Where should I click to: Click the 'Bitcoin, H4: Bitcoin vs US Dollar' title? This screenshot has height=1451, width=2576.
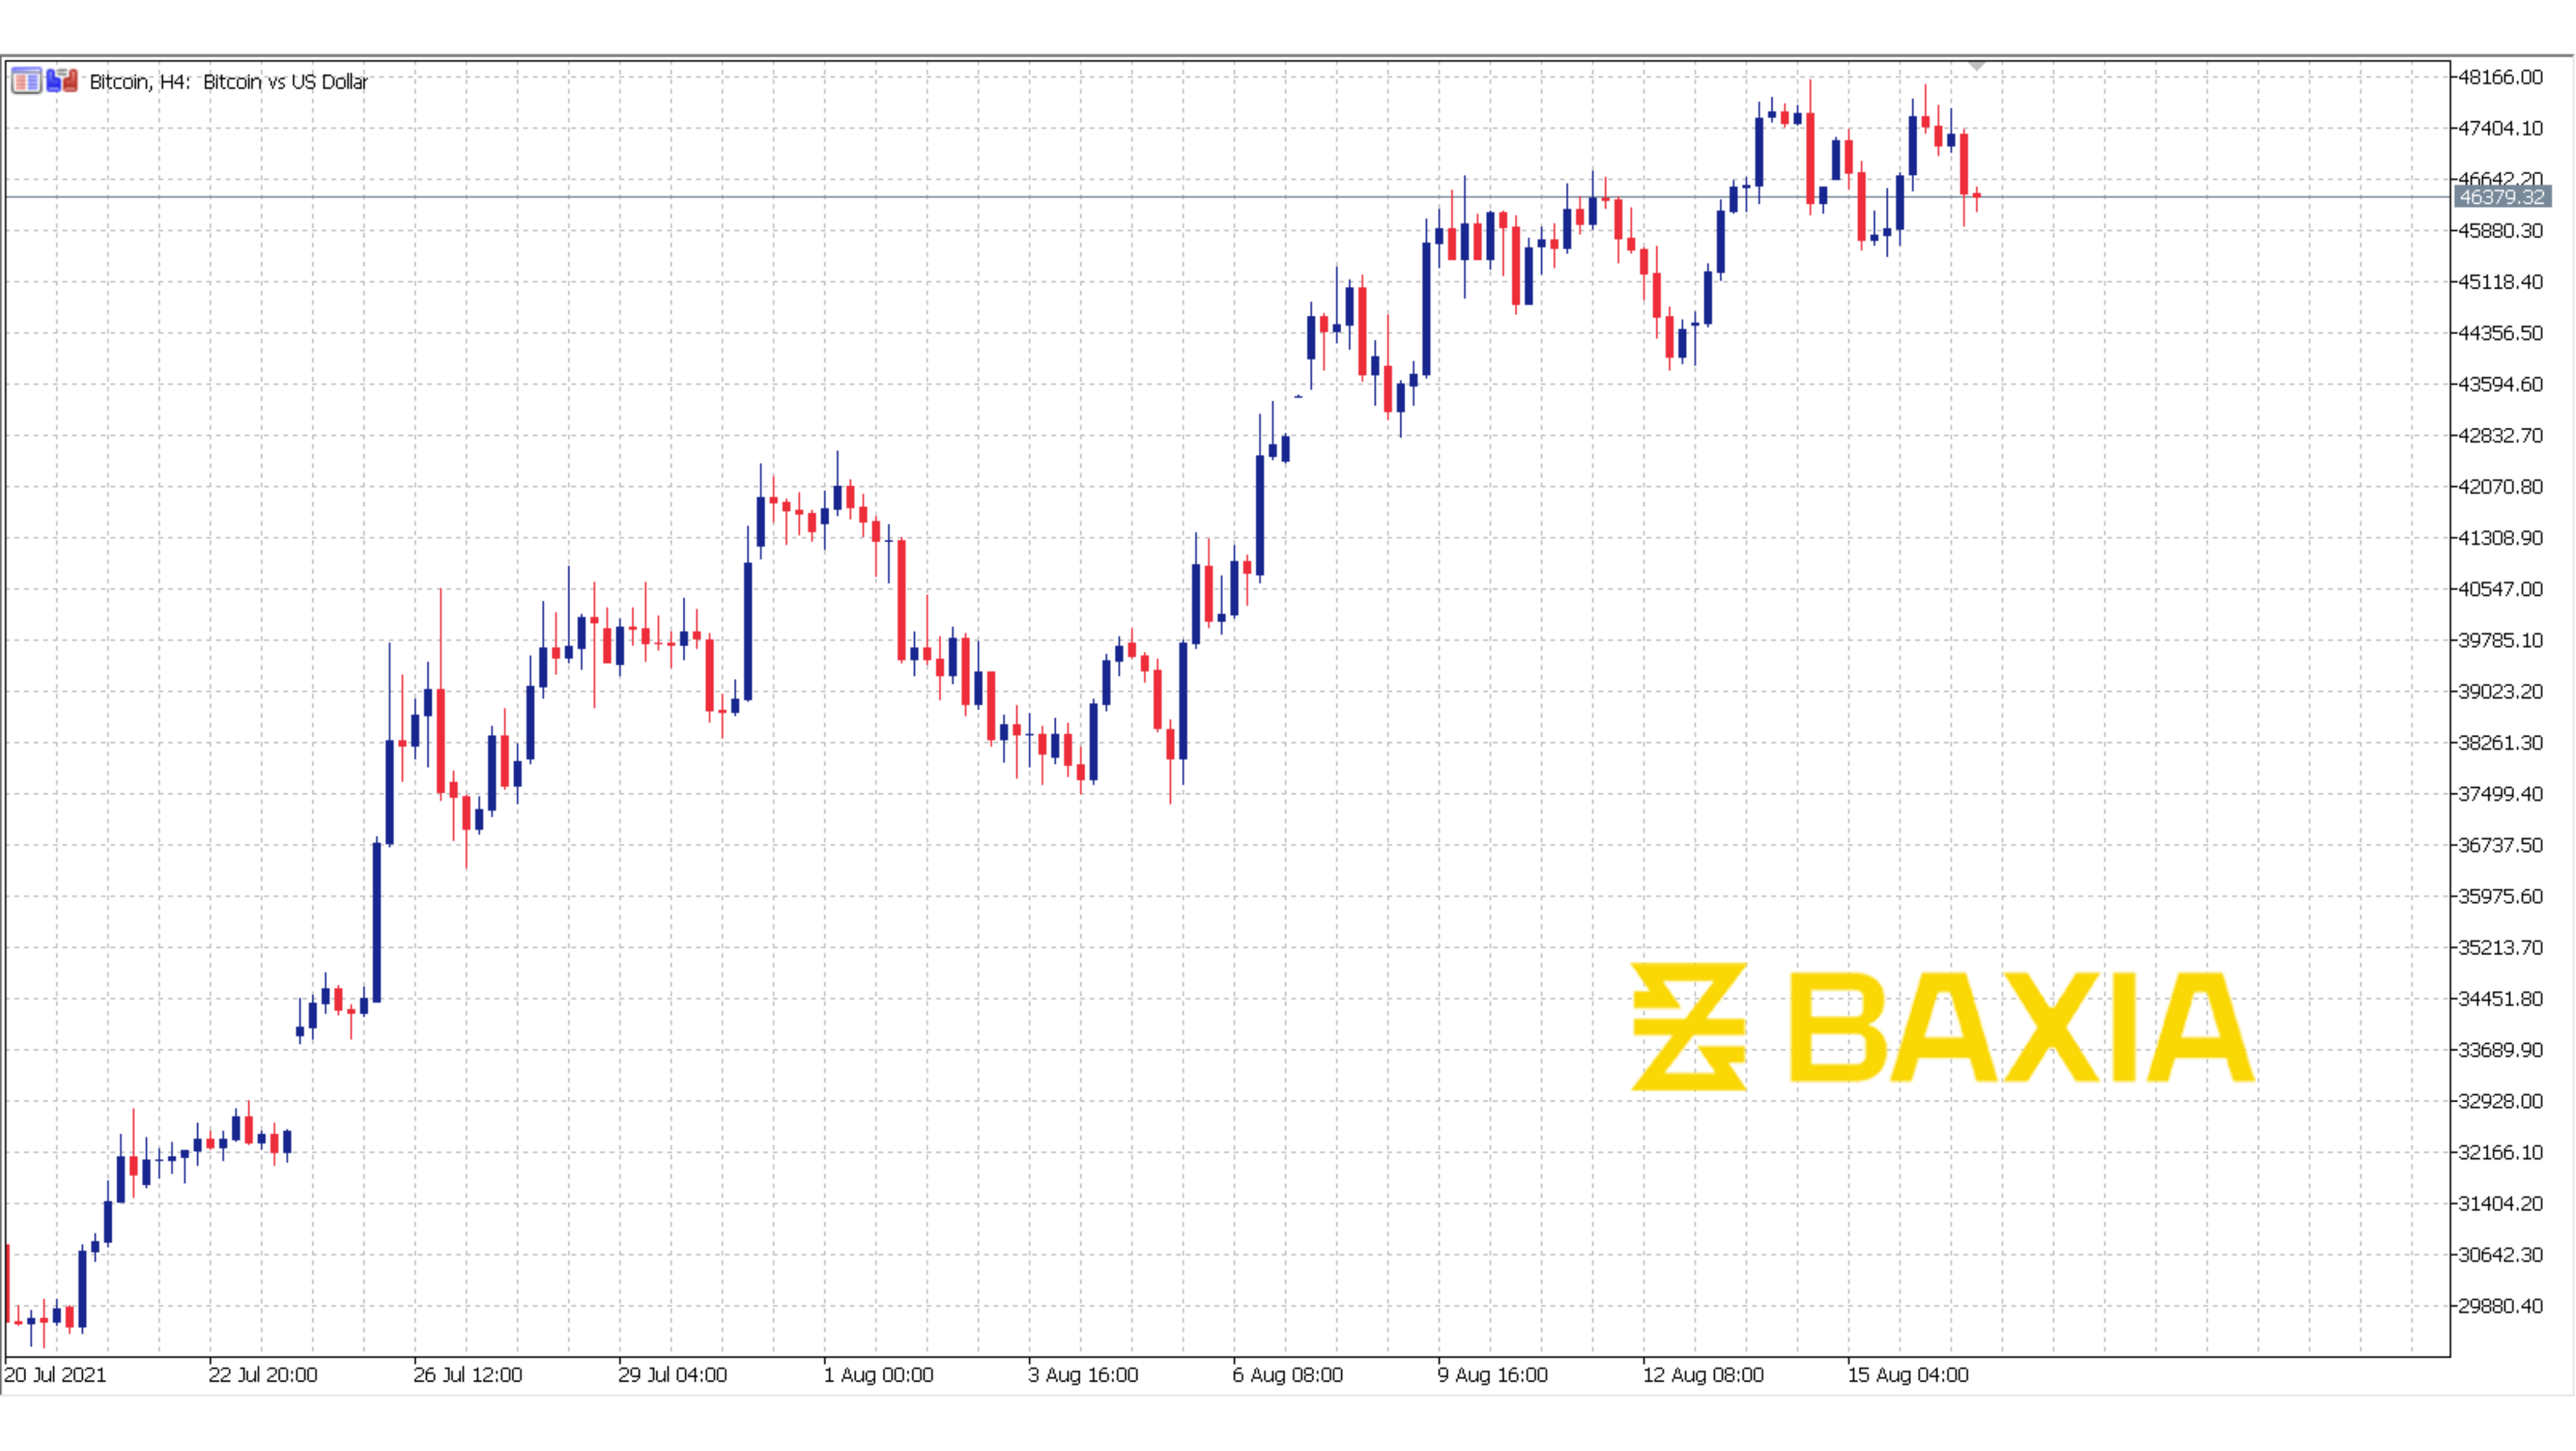pyautogui.click(x=229, y=82)
